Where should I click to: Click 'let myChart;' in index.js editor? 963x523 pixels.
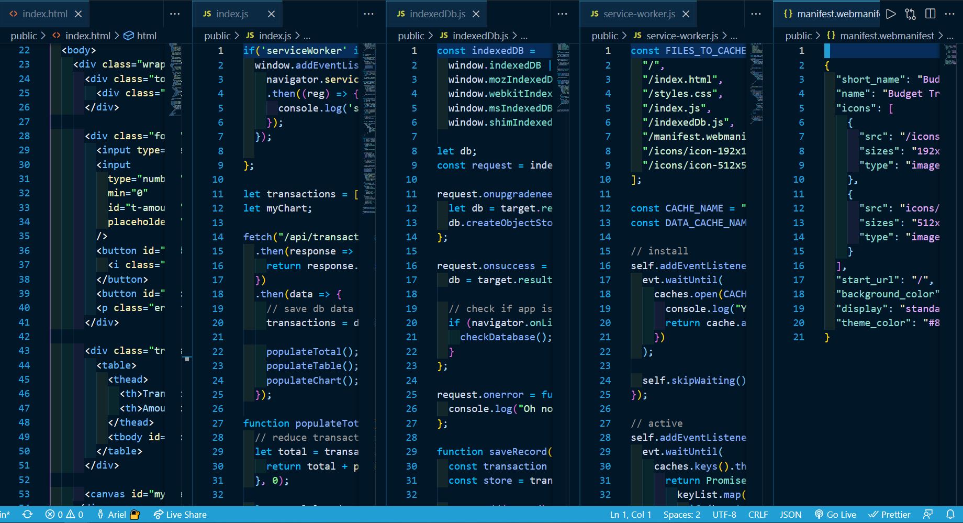tap(277, 208)
